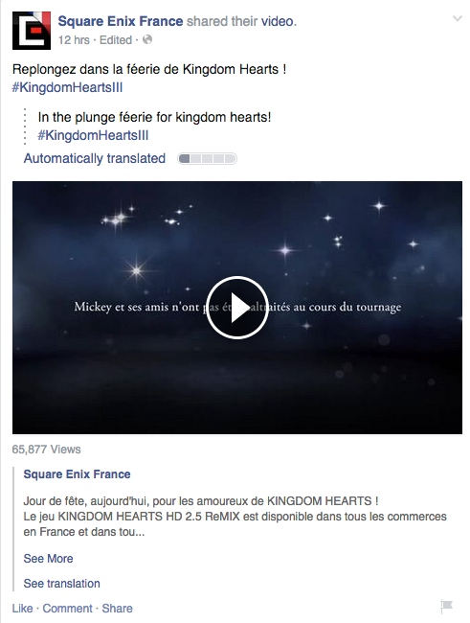
Task: Click the public audience globe icon
Action: 147,39
